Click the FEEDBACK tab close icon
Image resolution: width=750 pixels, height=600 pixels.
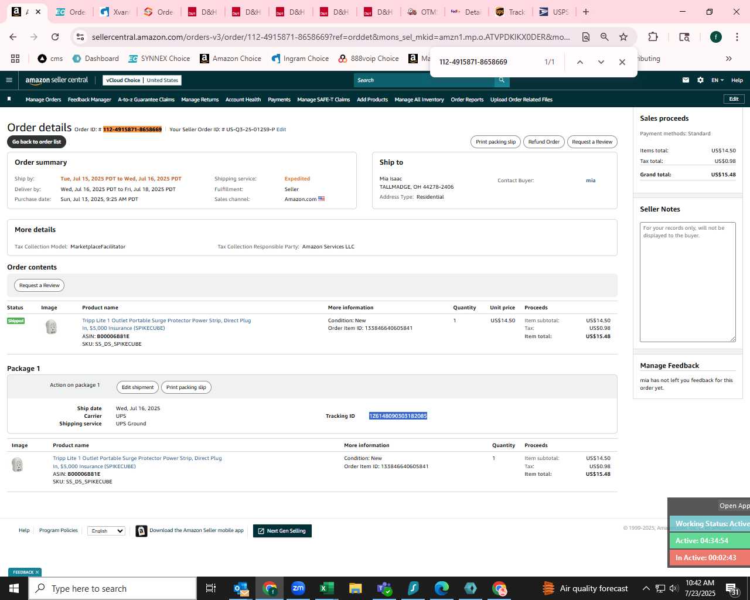click(x=37, y=572)
